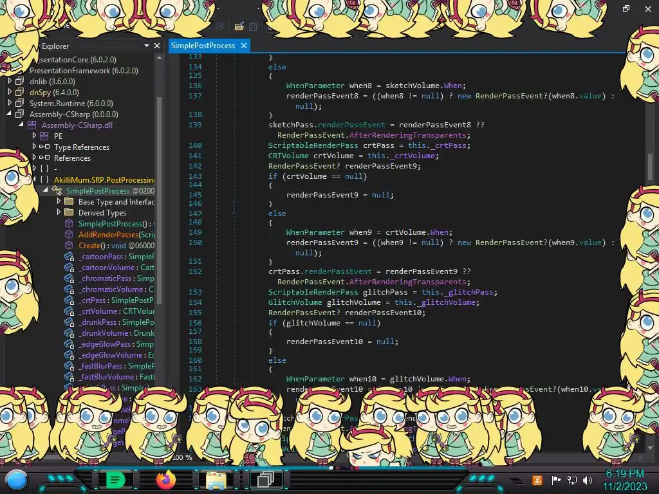Screen dimensions: 659x494
Task: Click the _crtVolume private field icon
Action: tap(70, 311)
